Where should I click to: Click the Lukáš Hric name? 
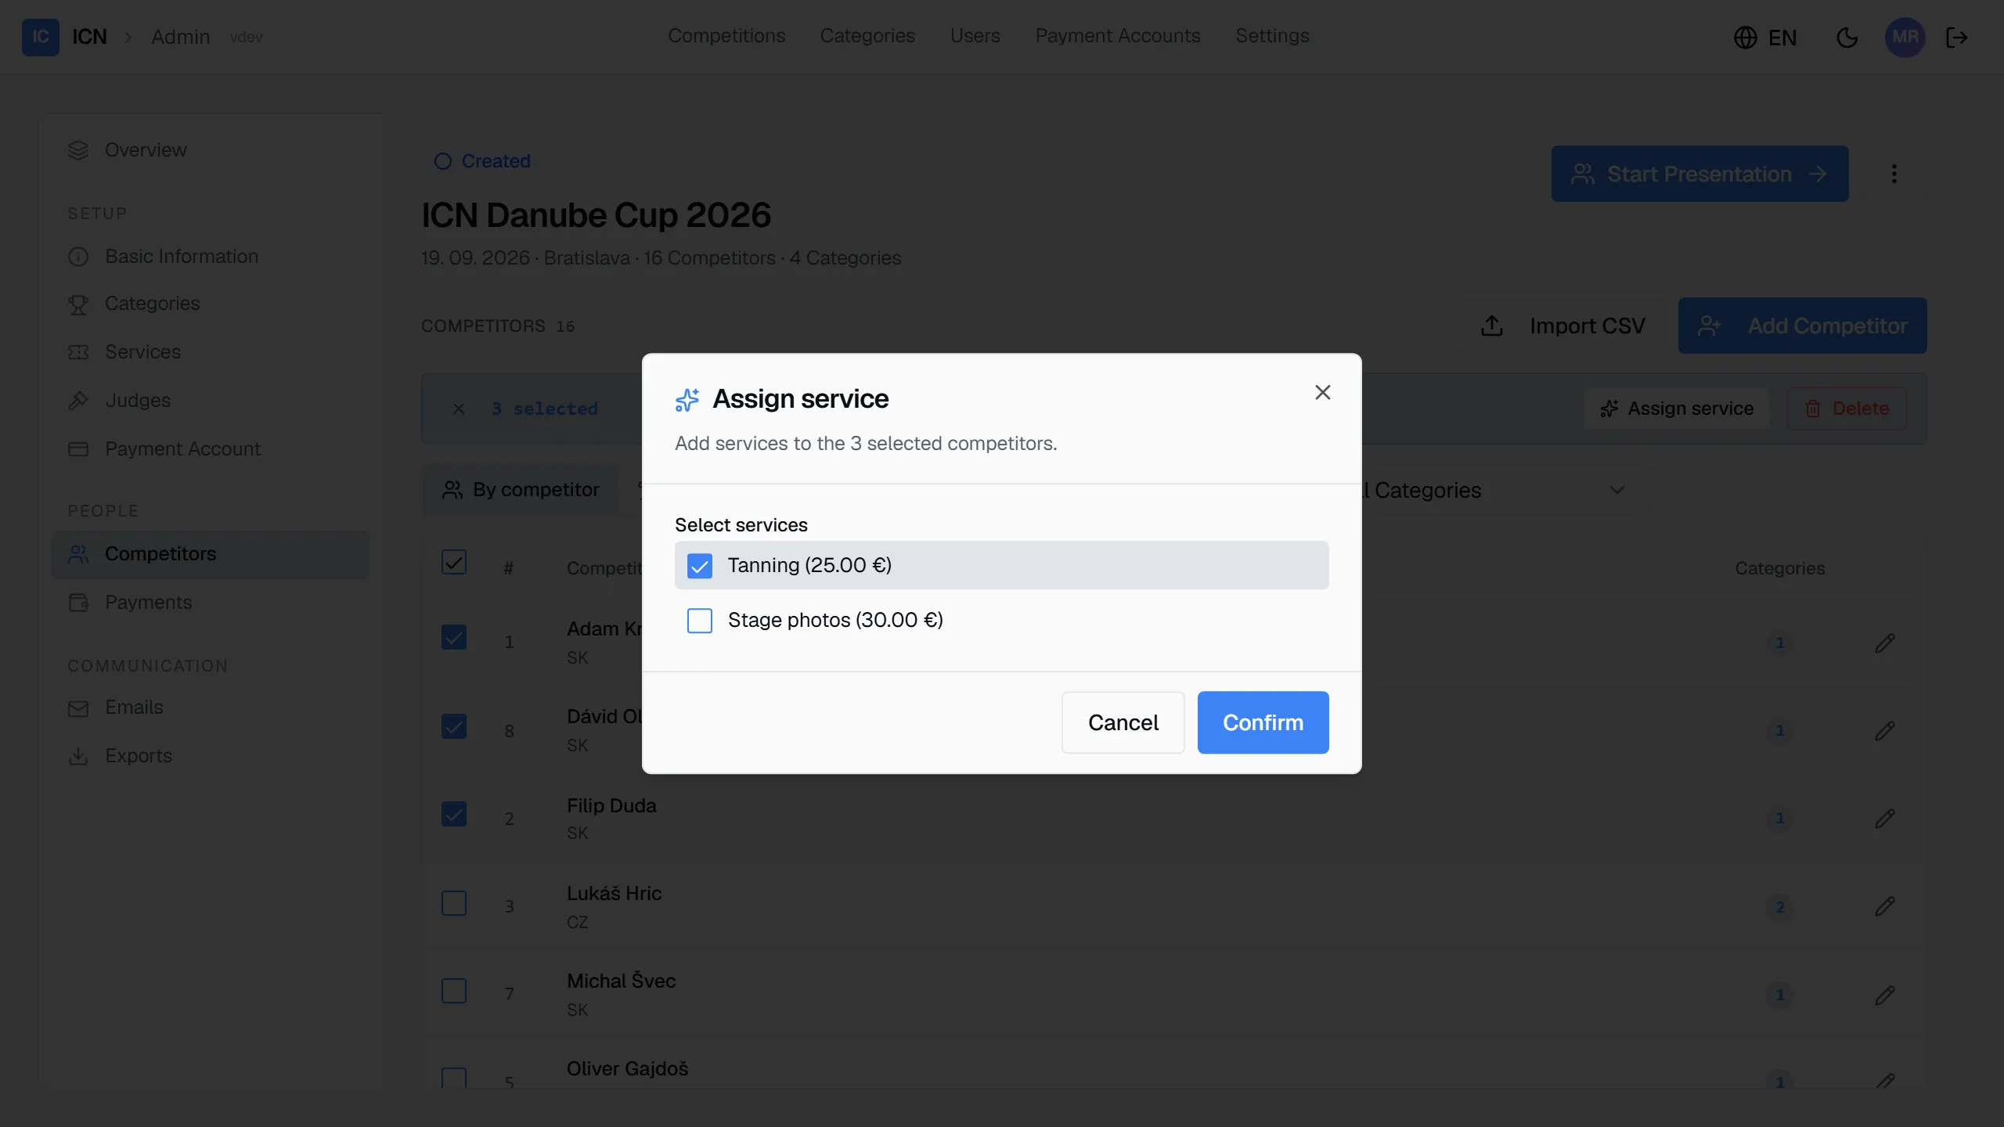pyautogui.click(x=614, y=893)
